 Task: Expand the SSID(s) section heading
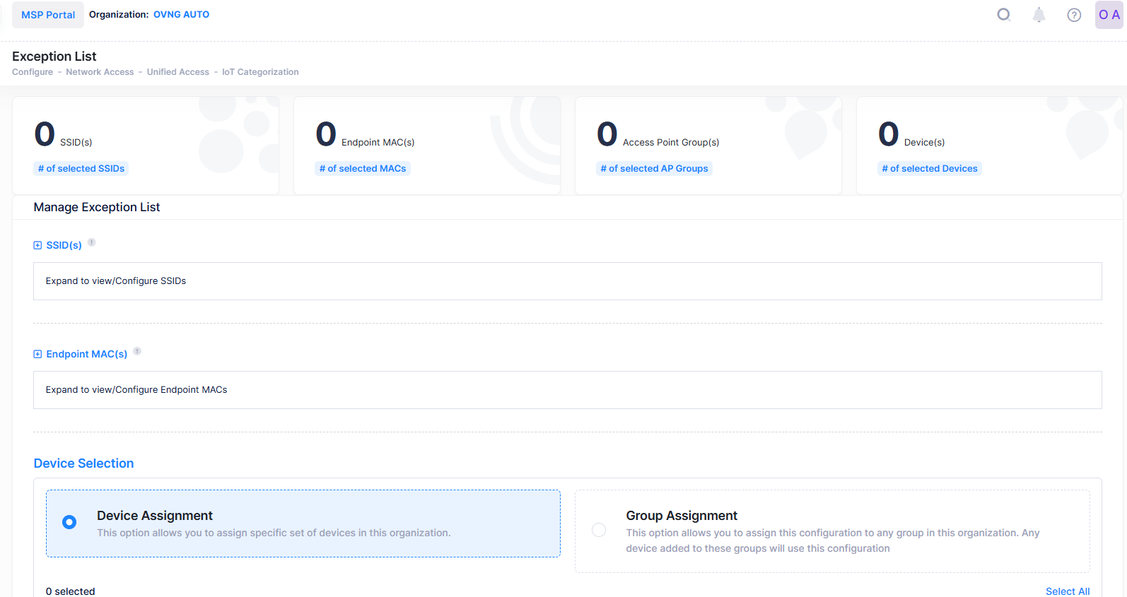coord(64,245)
